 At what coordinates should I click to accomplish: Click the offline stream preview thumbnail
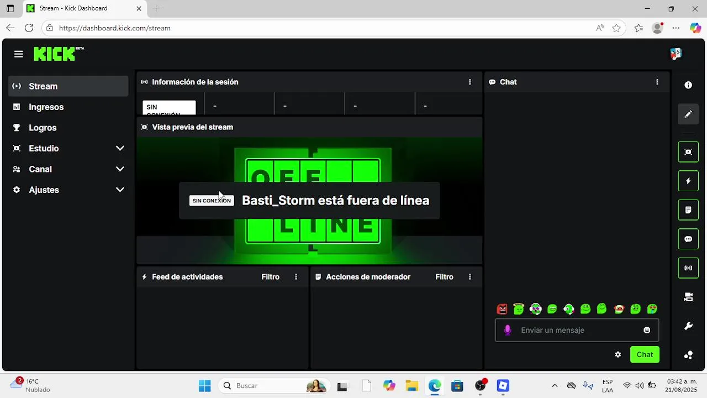tap(309, 201)
